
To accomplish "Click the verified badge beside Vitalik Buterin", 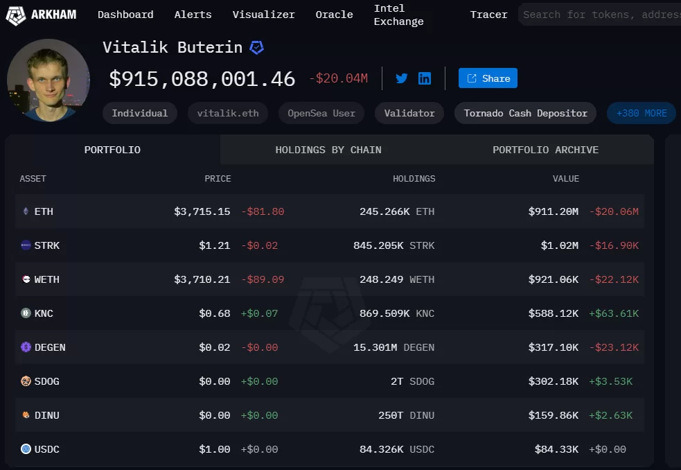I will click(257, 48).
